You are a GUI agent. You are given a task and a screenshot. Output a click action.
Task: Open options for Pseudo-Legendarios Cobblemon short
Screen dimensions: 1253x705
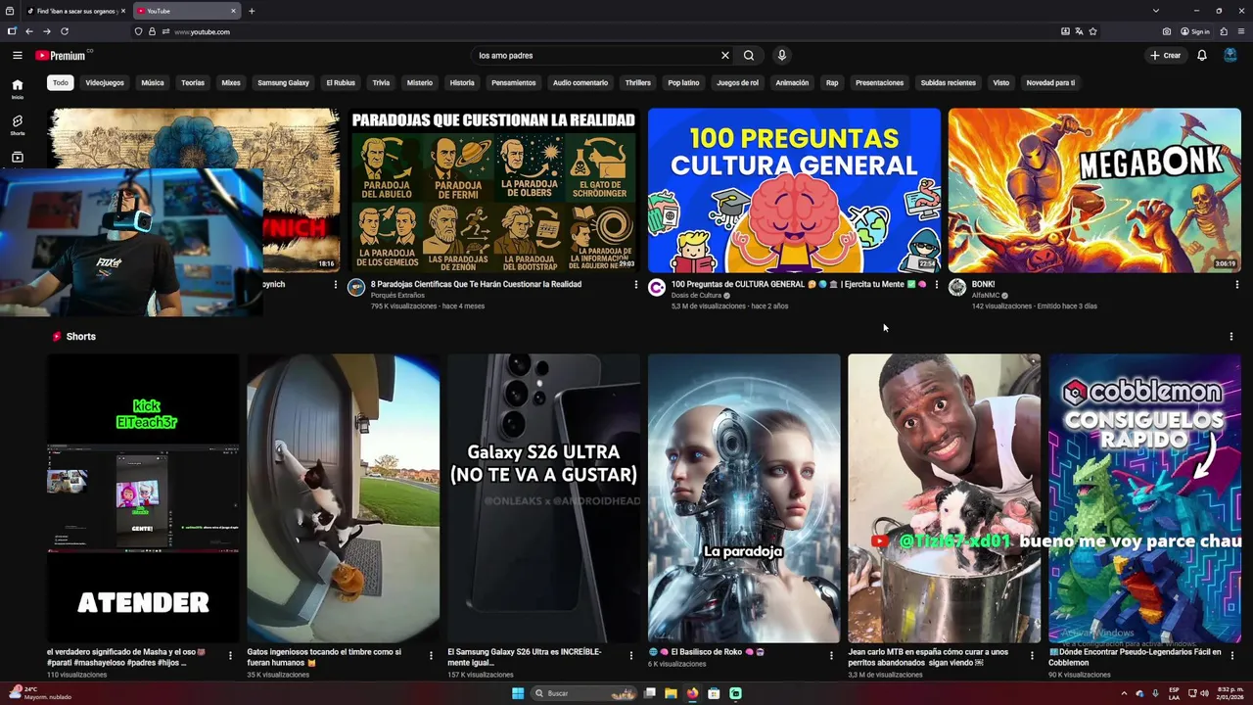(x=1231, y=656)
